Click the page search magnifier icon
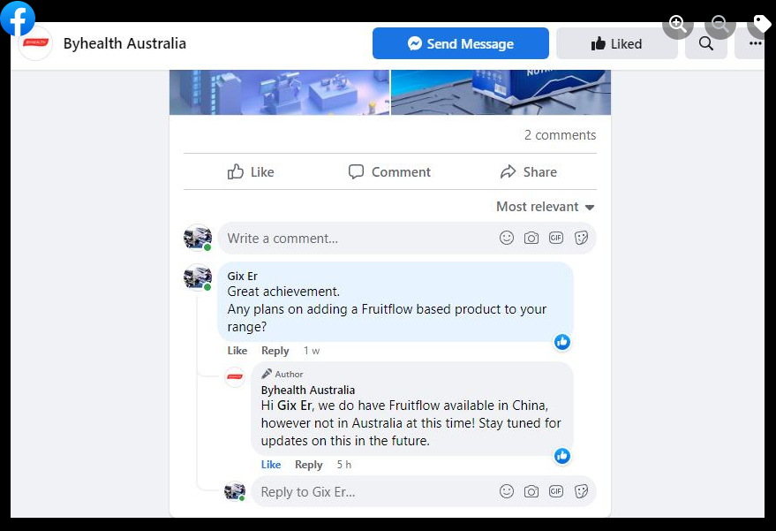 click(706, 43)
